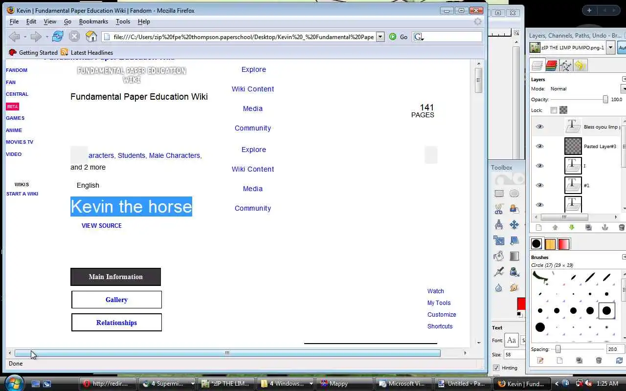Click the Relationships button
Image resolution: width=626 pixels, height=391 pixels.
tap(116, 323)
